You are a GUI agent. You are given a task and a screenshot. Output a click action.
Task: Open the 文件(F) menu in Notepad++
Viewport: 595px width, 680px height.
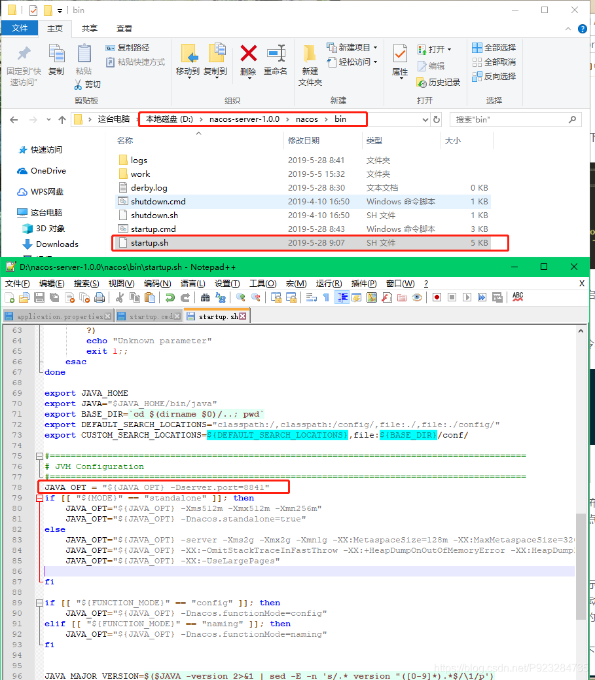click(x=17, y=284)
